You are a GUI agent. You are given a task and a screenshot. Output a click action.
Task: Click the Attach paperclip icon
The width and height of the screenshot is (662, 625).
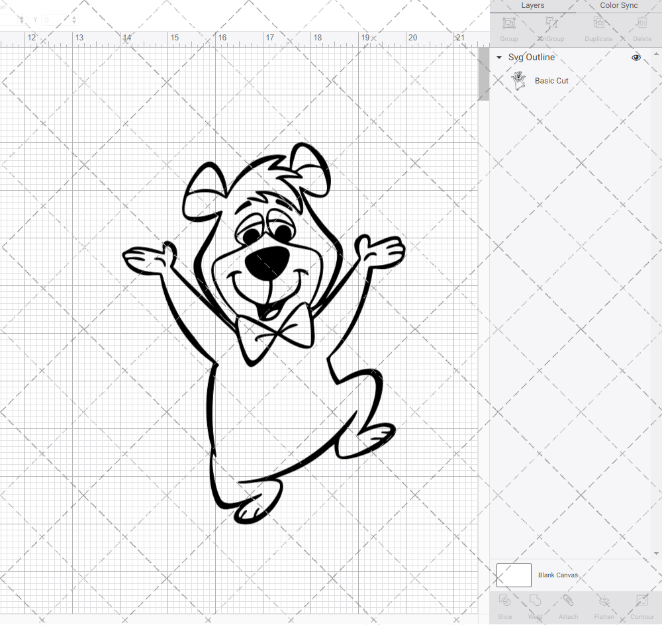click(568, 605)
